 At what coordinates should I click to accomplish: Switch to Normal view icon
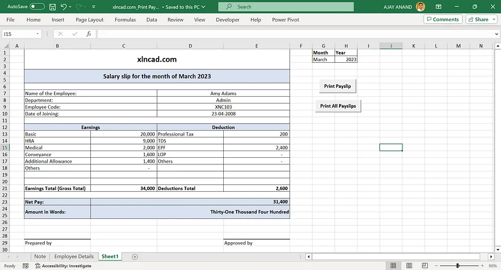click(x=394, y=266)
